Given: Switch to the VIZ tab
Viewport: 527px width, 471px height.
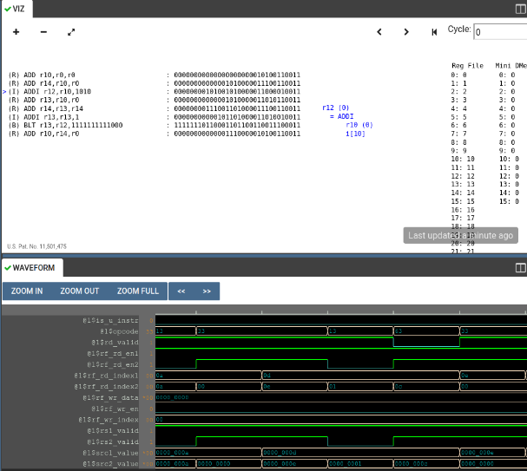Looking at the screenshot, I should click(x=14, y=9).
